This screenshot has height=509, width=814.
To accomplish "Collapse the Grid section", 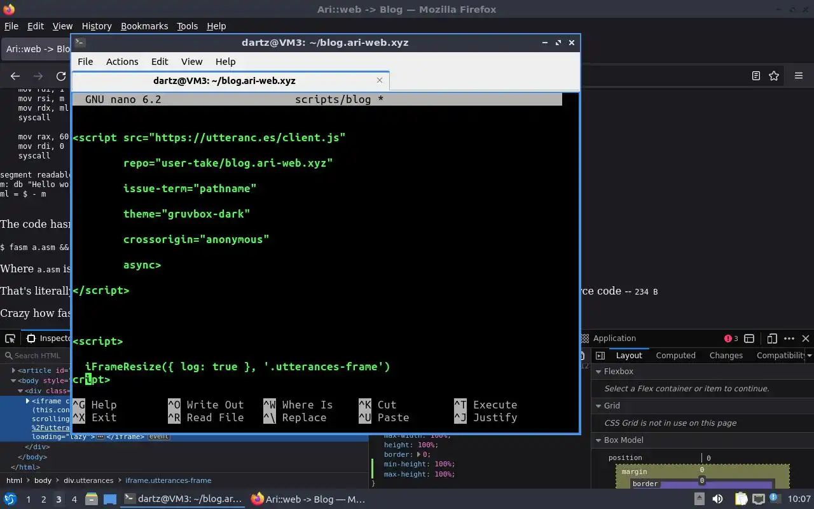I will (x=598, y=406).
